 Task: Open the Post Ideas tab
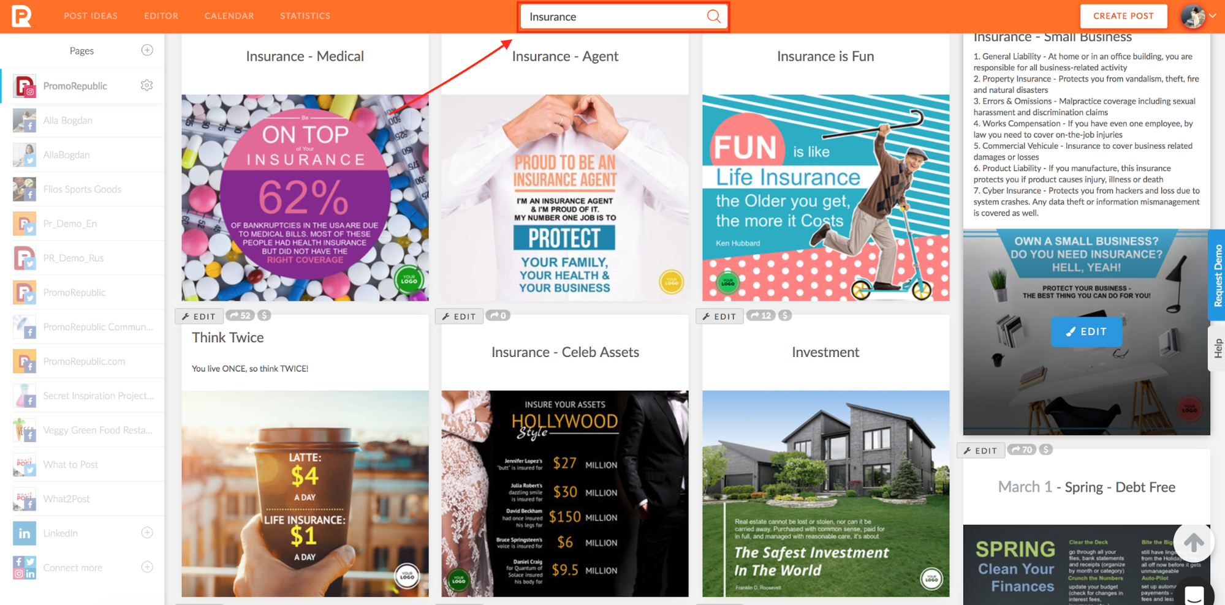point(91,16)
